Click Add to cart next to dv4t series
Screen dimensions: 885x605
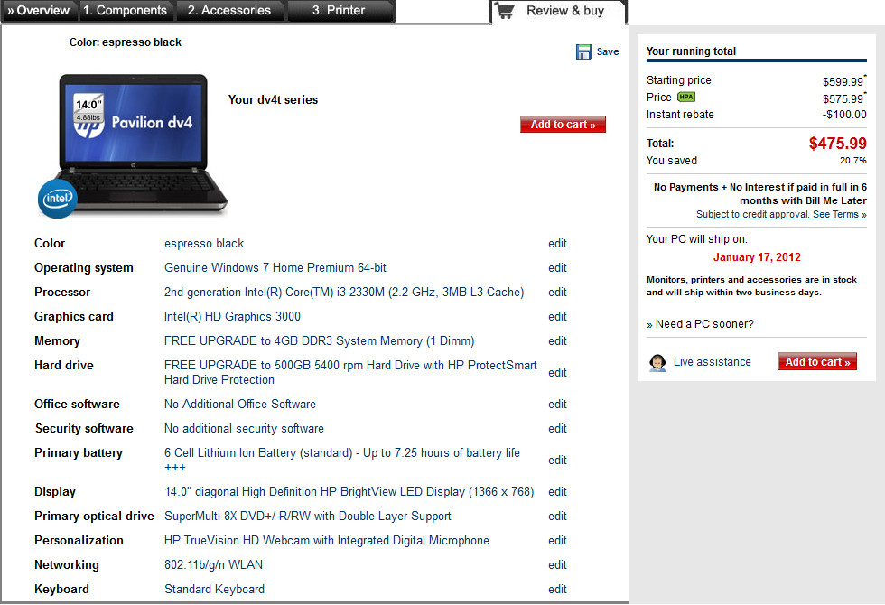(563, 125)
